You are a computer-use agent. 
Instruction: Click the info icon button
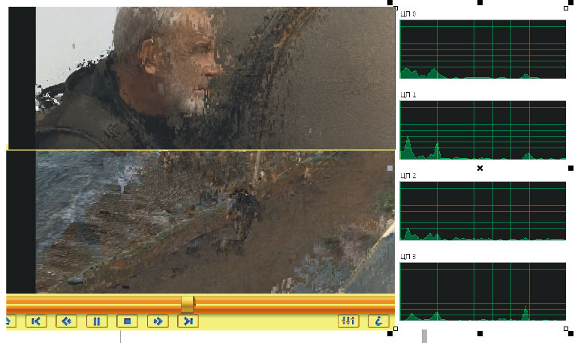(378, 321)
